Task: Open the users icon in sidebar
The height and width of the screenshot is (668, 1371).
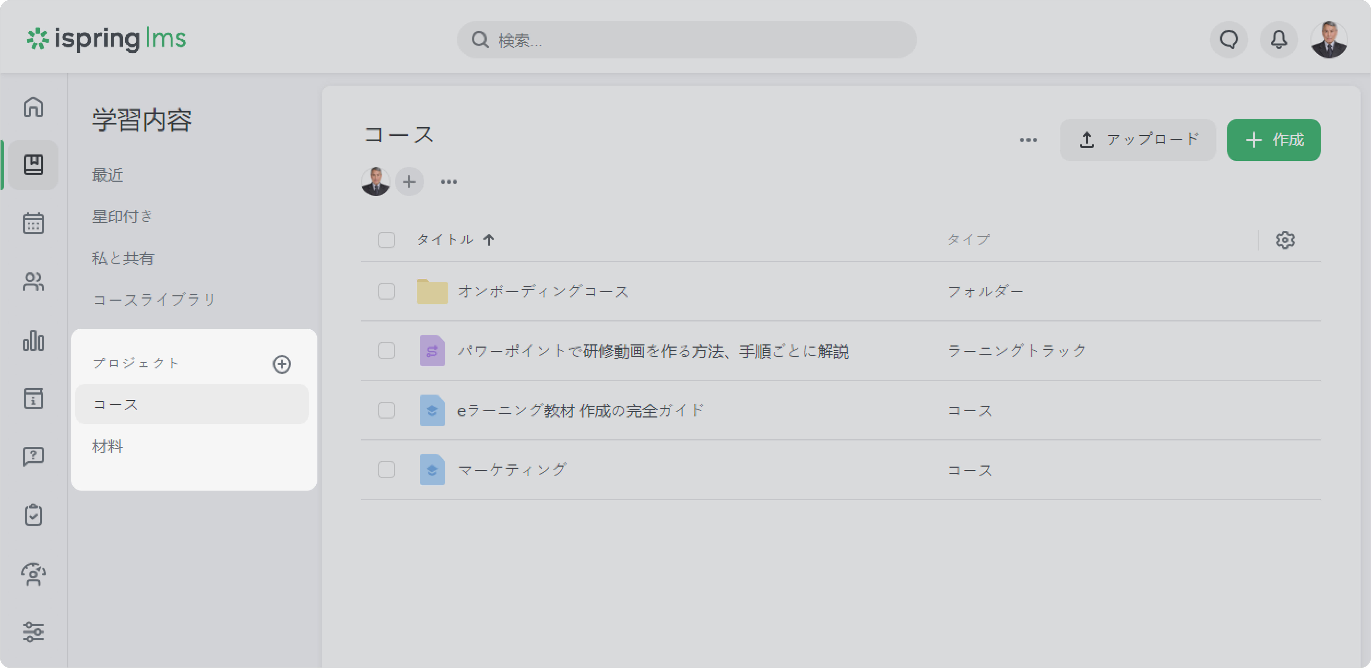Action: (x=33, y=282)
